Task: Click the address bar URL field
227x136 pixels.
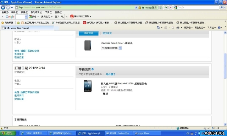Action: (75, 7)
